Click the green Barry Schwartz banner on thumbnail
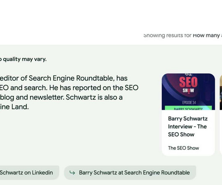The width and height of the screenshot is (222, 185). tap(188, 108)
